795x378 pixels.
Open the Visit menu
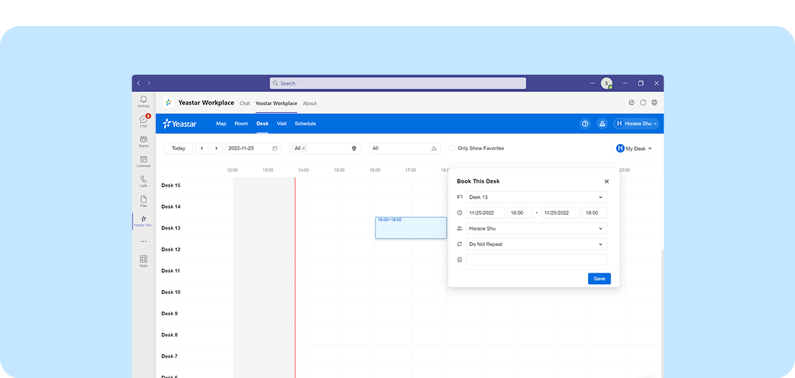pyautogui.click(x=282, y=123)
